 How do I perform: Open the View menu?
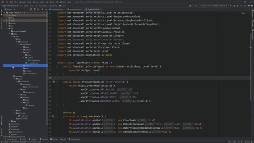(16, 2)
